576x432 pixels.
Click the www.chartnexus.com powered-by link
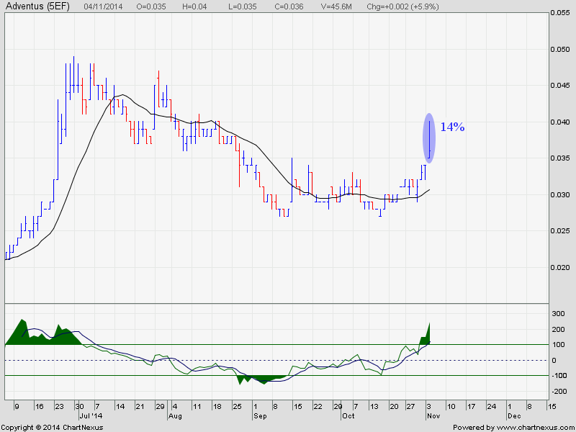pyautogui.click(x=531, y=427)
